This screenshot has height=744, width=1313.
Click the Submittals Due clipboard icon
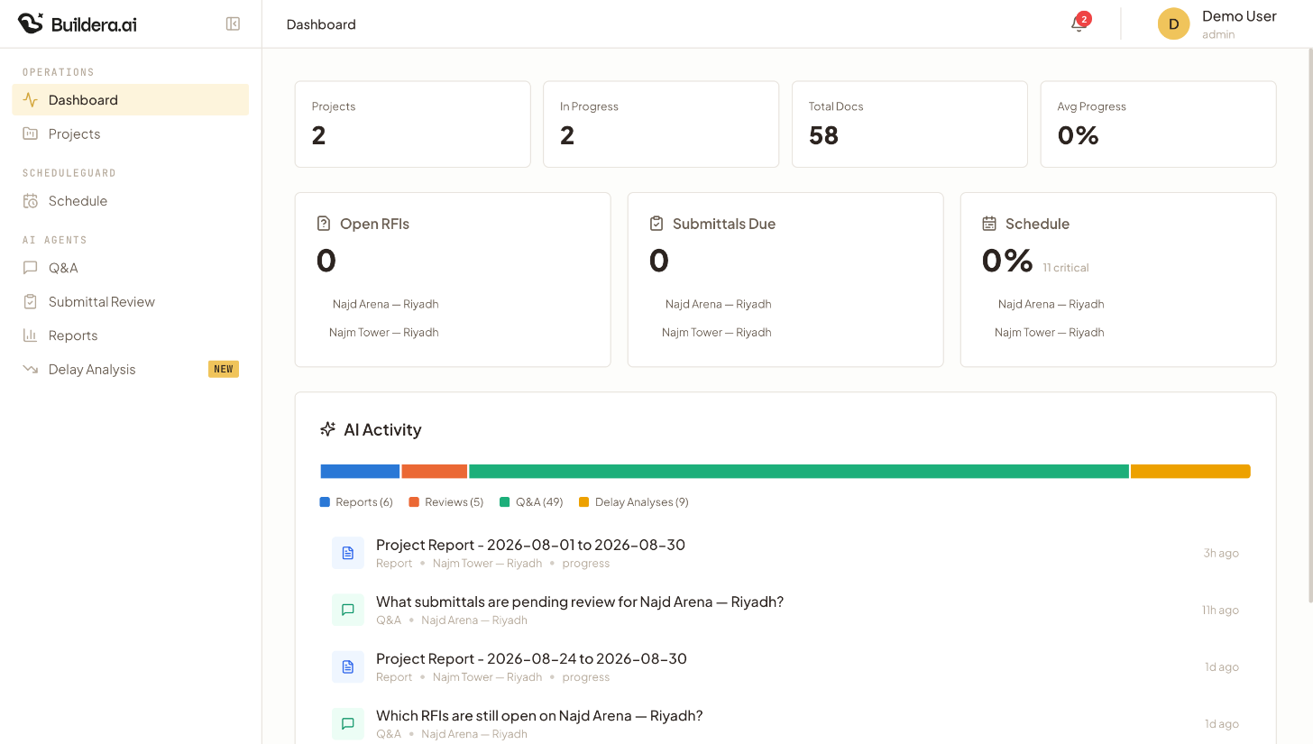pos(656,224)
